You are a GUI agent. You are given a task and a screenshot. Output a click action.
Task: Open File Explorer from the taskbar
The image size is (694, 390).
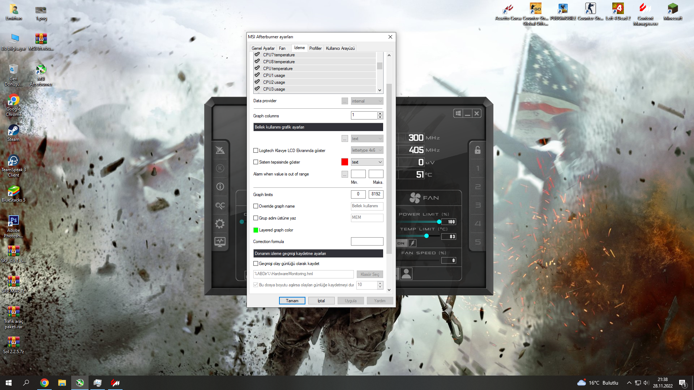(x=62, y=383)
